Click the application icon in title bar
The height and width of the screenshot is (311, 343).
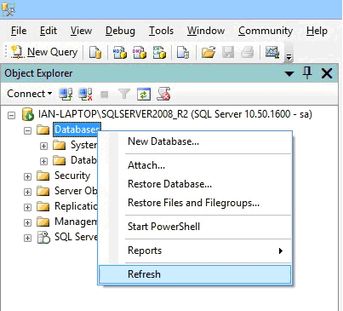(x=9, y=9)
